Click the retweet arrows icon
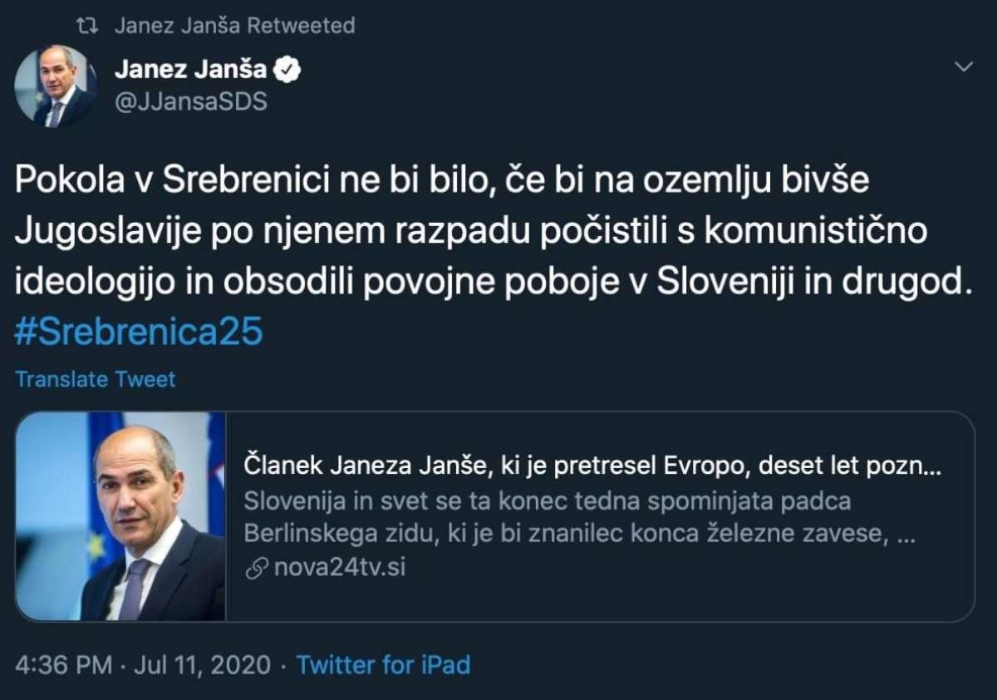This screenshot has width=997, height=700. point(86,27)
